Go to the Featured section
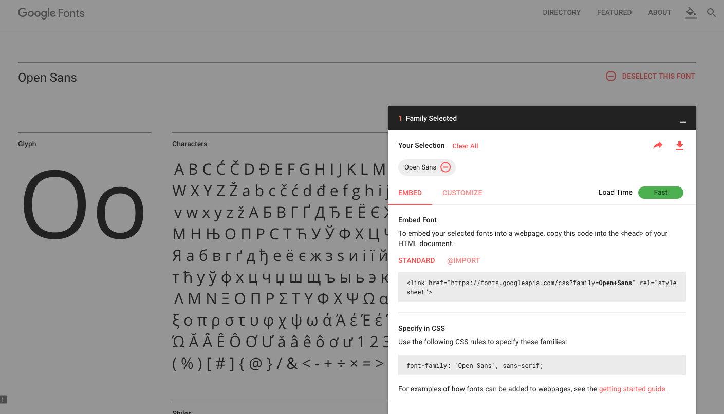The image size is (724, 414). (614, 12)
